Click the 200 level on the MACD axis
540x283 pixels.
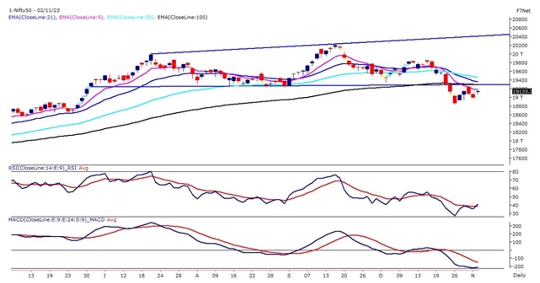point(517,234)
